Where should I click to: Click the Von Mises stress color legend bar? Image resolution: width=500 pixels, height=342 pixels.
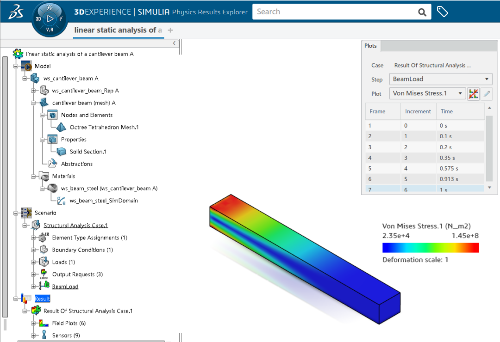tap(430, 248)
